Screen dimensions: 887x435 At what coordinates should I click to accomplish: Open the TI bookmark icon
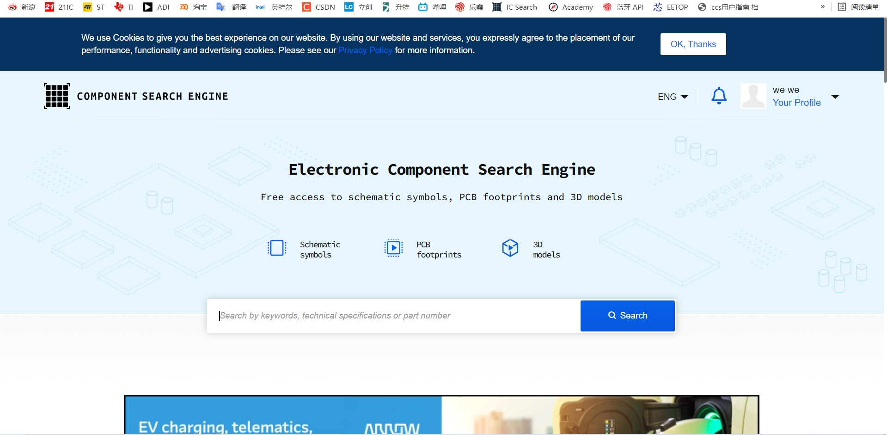click(x=119, y=7)
